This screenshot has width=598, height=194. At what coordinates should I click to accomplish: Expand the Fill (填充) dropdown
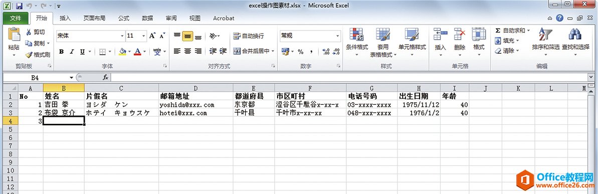pyautogui.click(x=517, y=41)
